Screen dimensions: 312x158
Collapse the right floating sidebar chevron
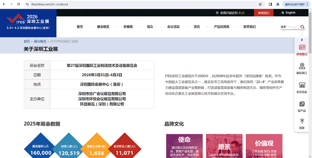[302, 40]
